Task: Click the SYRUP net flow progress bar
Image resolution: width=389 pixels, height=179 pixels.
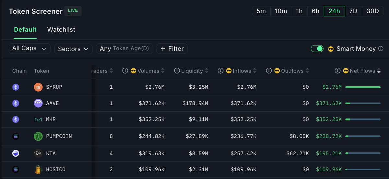Action: click(x=363, y=87)
